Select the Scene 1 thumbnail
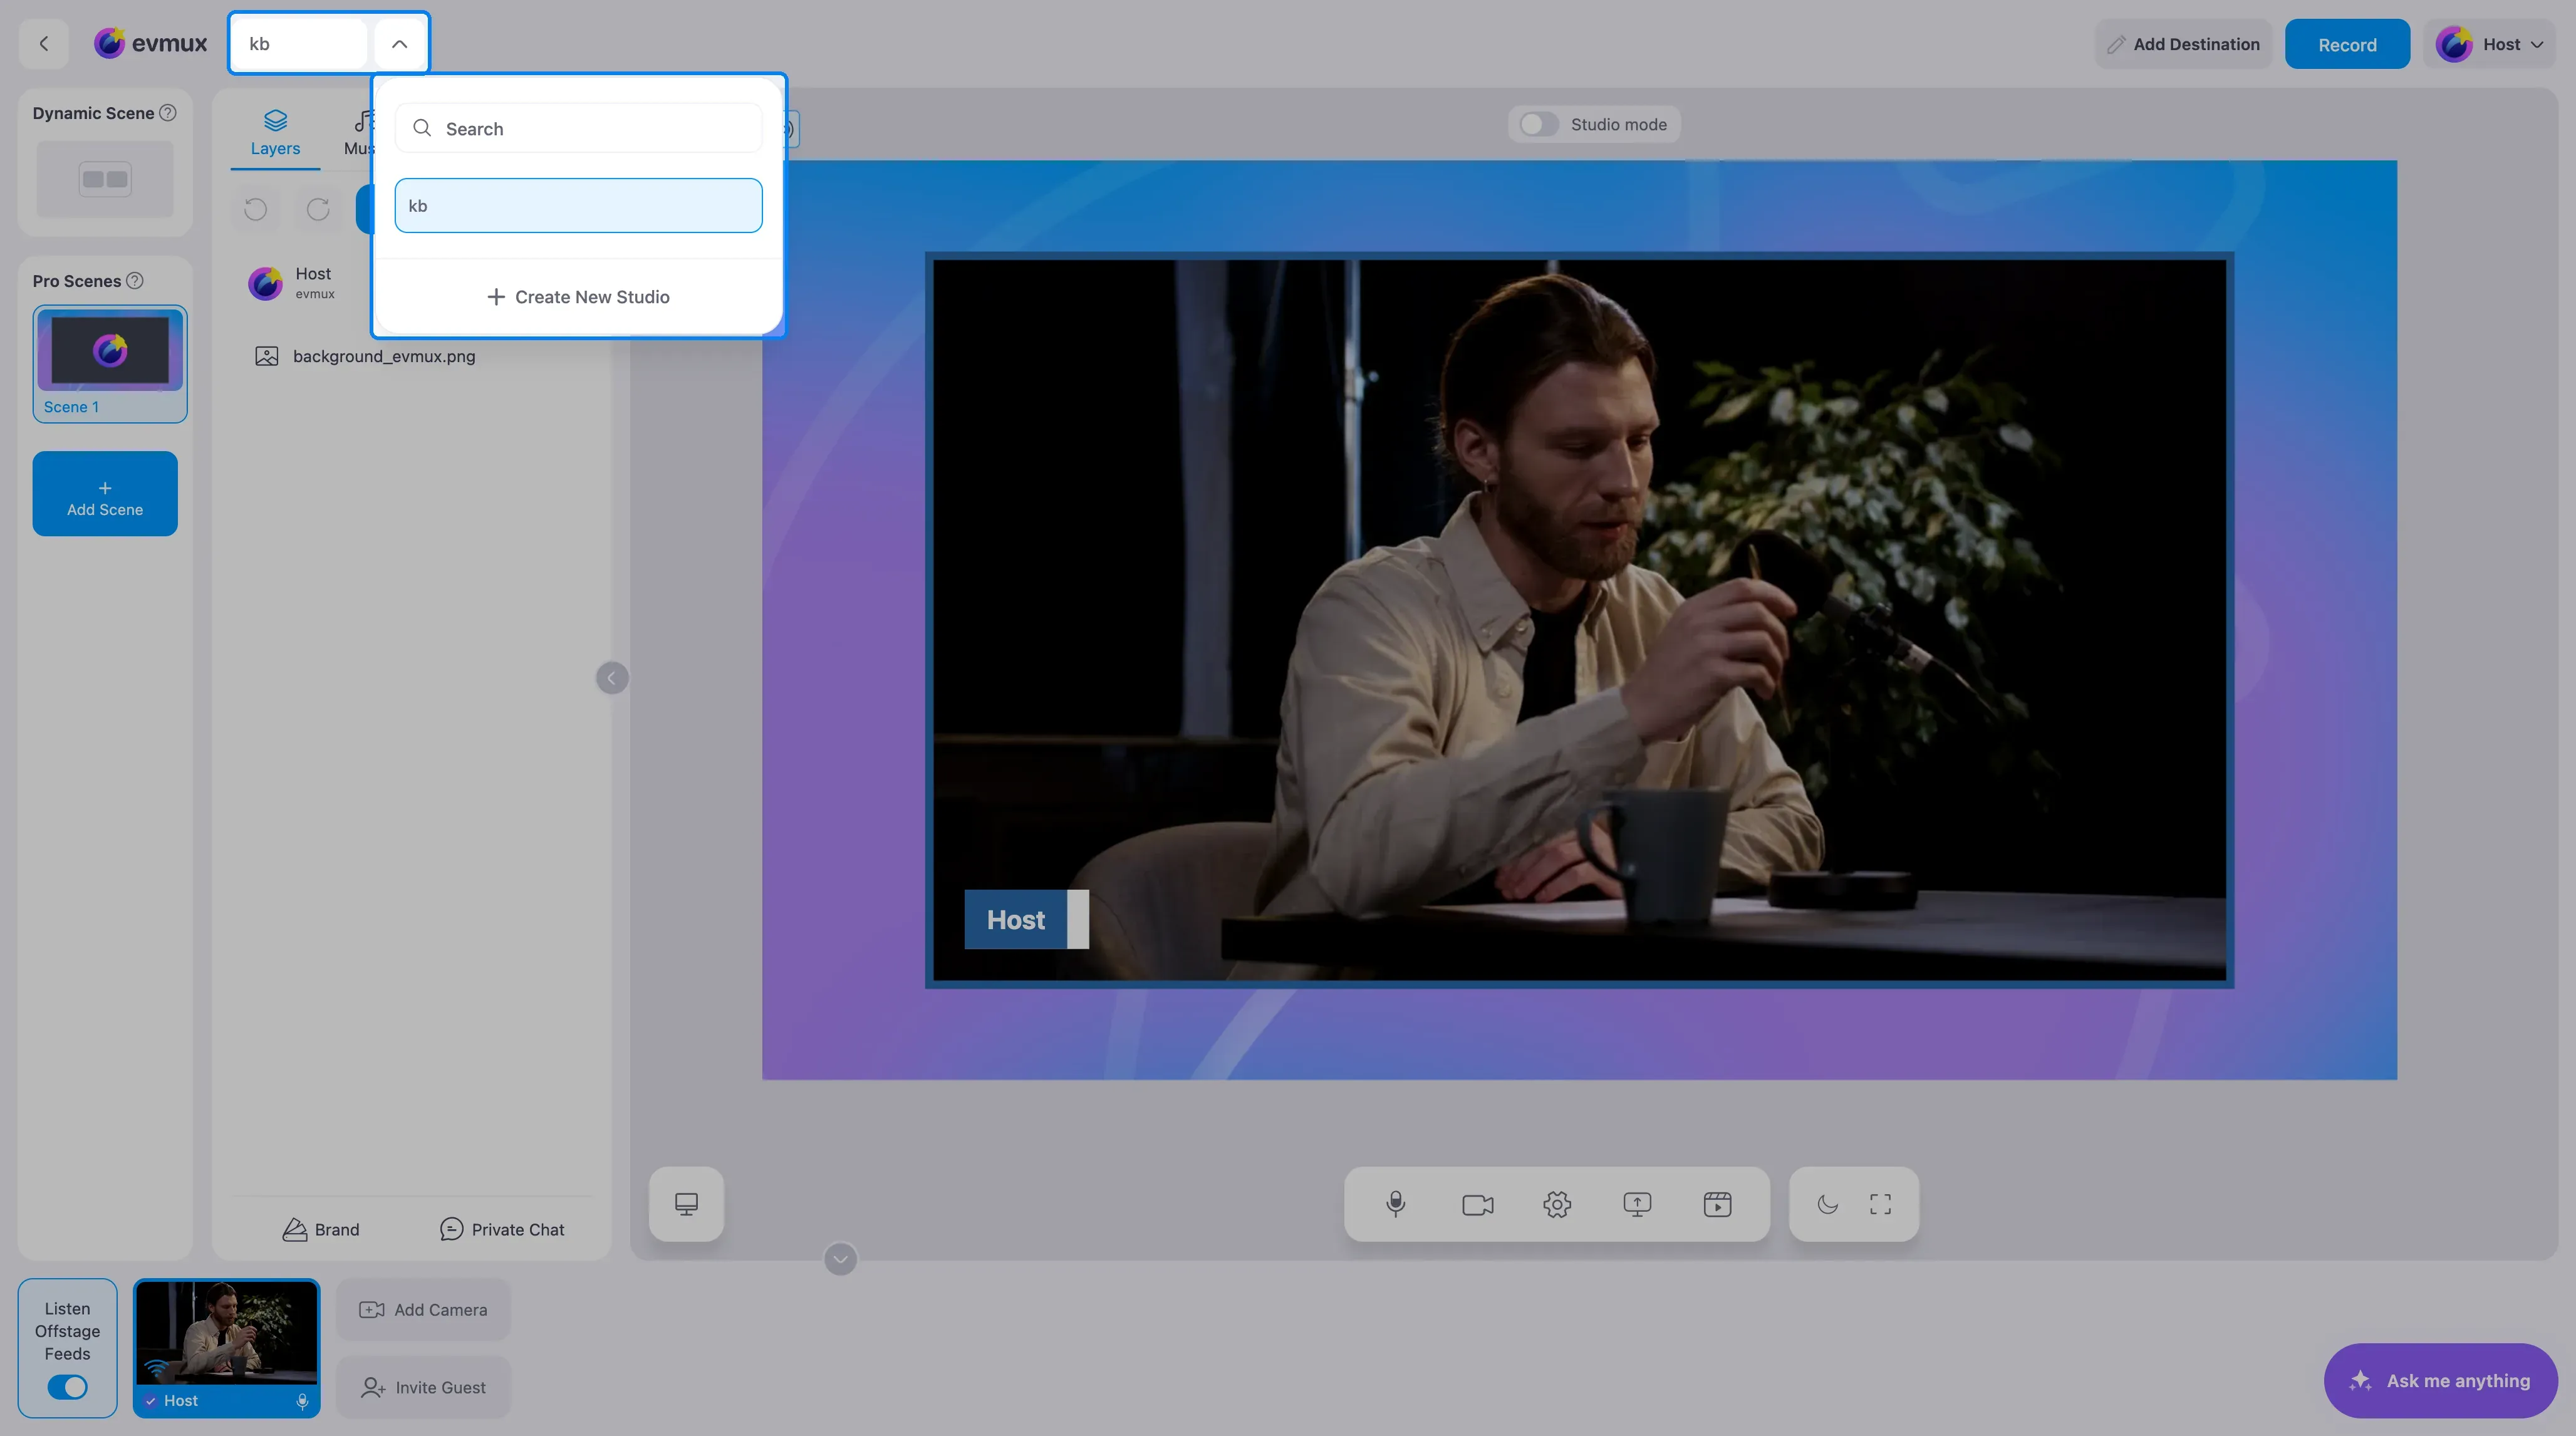2576x1436 pixels. pos(110,364)
